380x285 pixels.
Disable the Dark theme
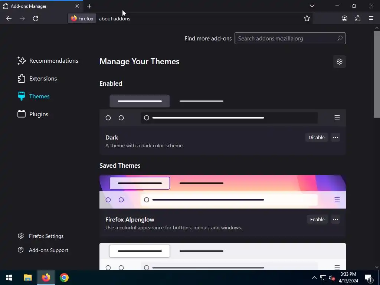coord(317,137)
